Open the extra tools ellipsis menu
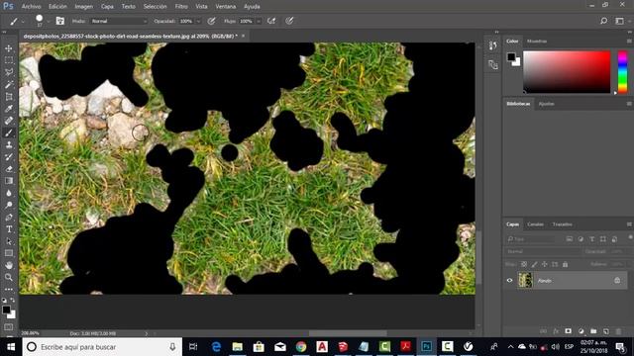This screenshot has height=356, width=634. point(9,290)
